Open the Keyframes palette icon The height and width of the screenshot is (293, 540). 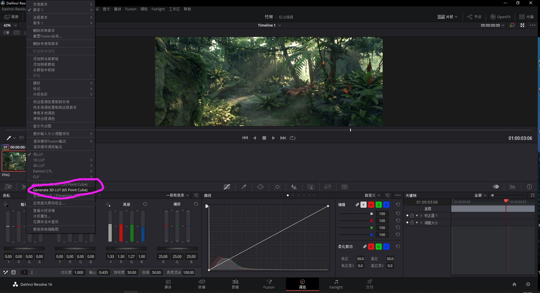pyautogui.click(x=496, y=187)
